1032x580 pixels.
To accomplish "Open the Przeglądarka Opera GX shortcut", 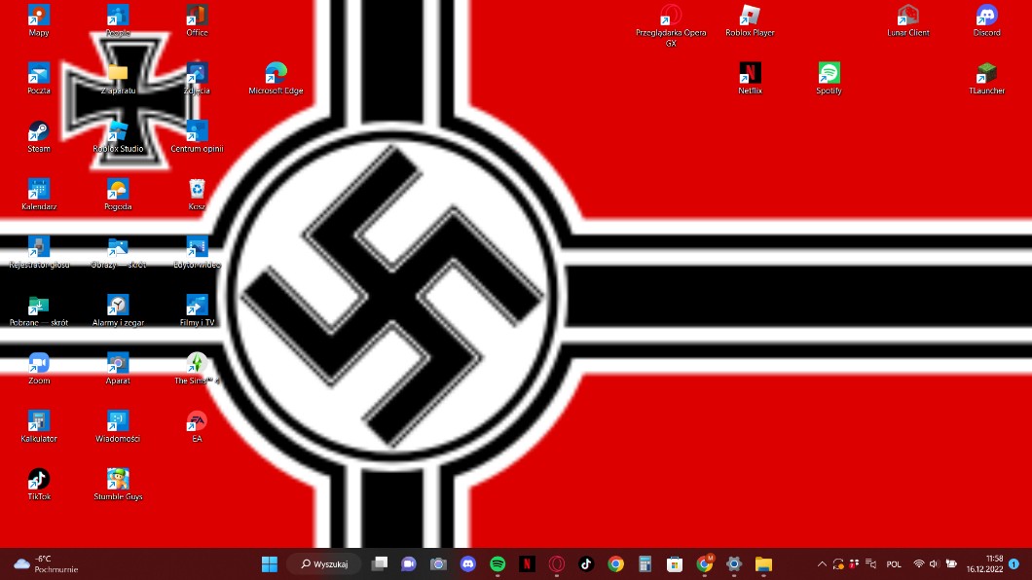I will (x=671, y=17).
